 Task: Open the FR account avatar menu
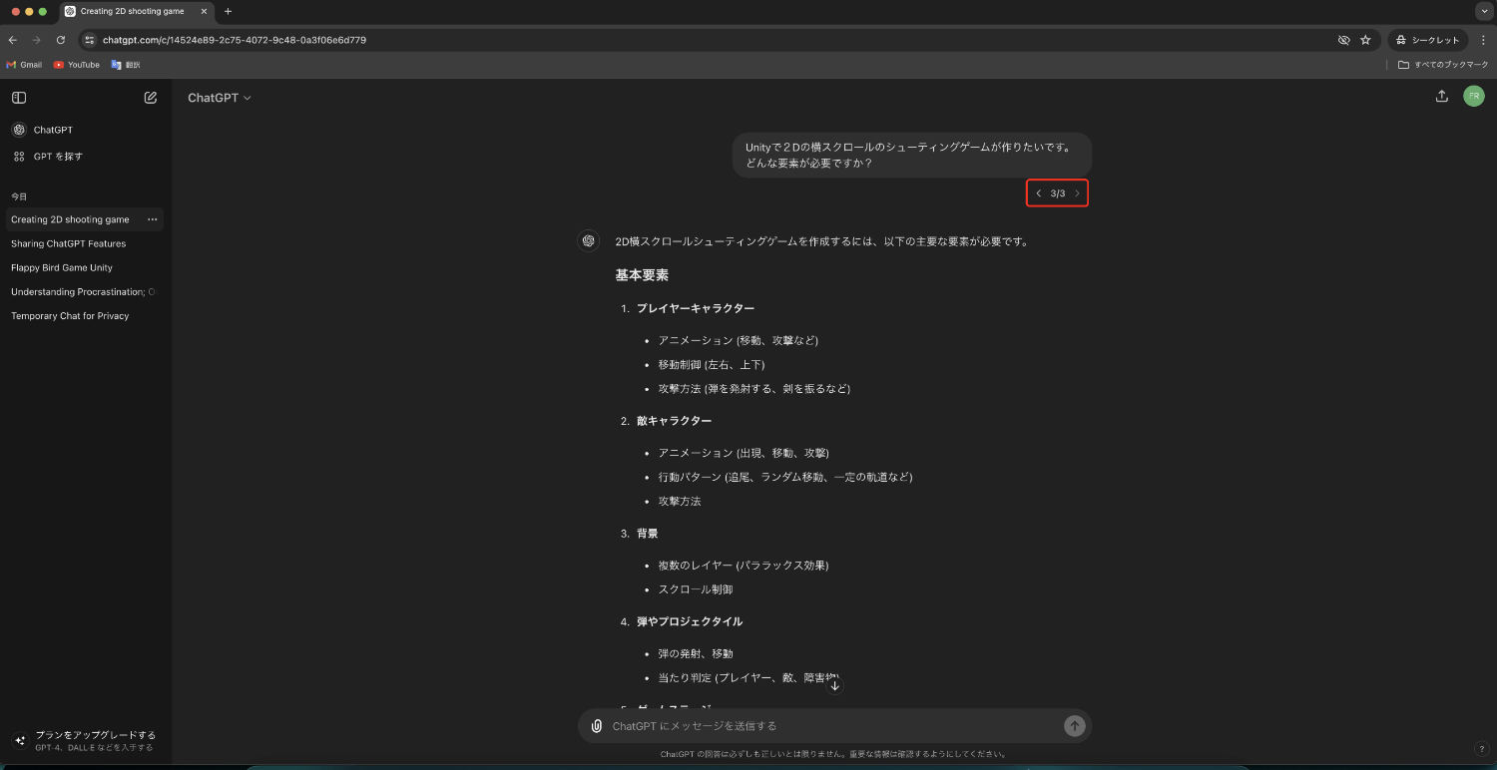coord(1474,96)
